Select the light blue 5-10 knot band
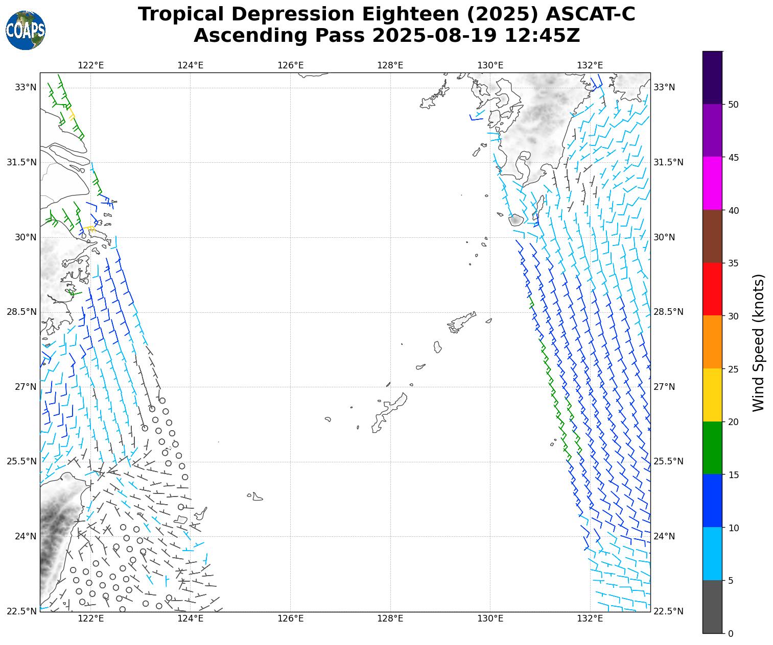This screenshot has width=773, height=645. [x=712, y=554]
